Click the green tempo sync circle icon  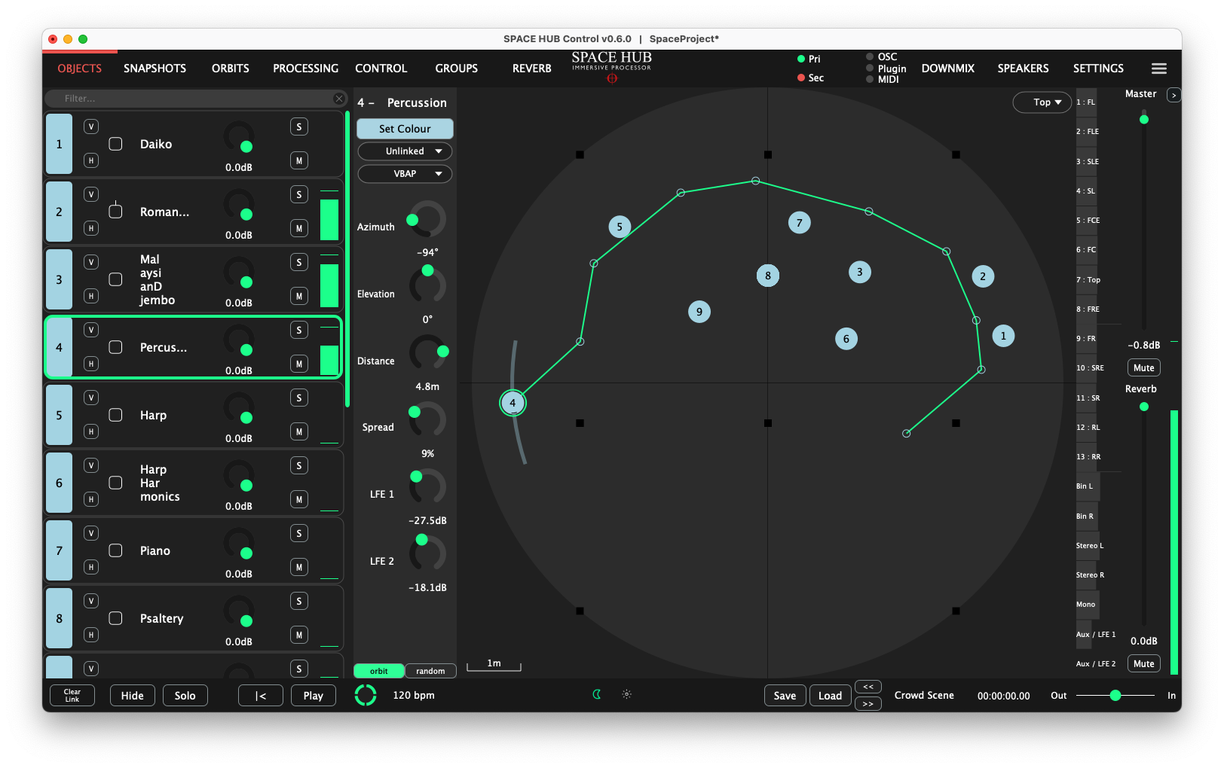tap(366, 695)
